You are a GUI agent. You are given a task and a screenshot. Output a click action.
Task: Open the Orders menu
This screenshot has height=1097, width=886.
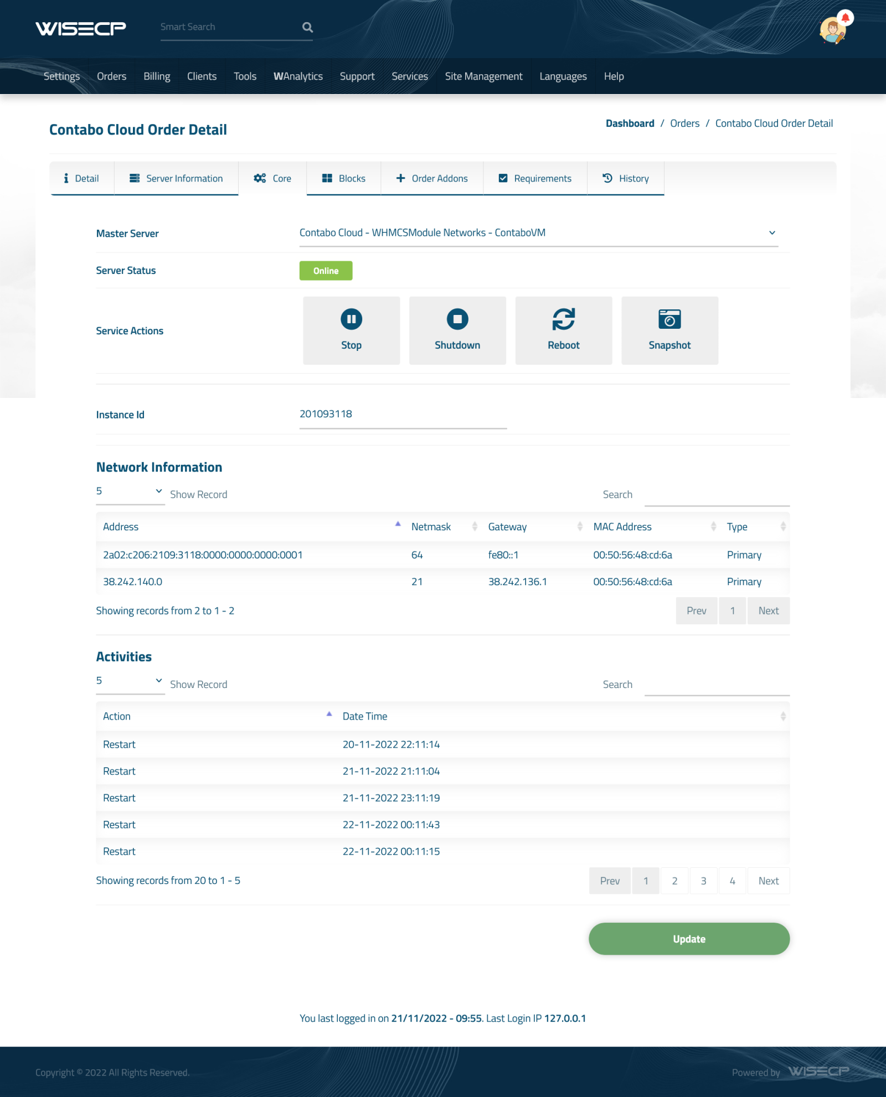112,76
